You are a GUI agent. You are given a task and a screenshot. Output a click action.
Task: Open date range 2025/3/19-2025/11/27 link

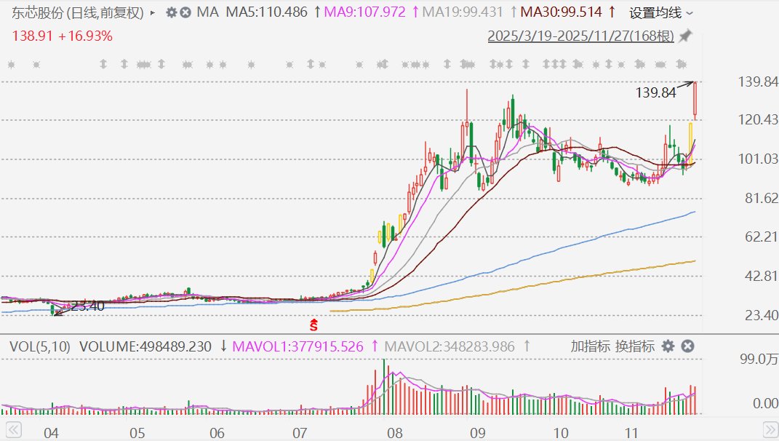[x=580, y=36]
